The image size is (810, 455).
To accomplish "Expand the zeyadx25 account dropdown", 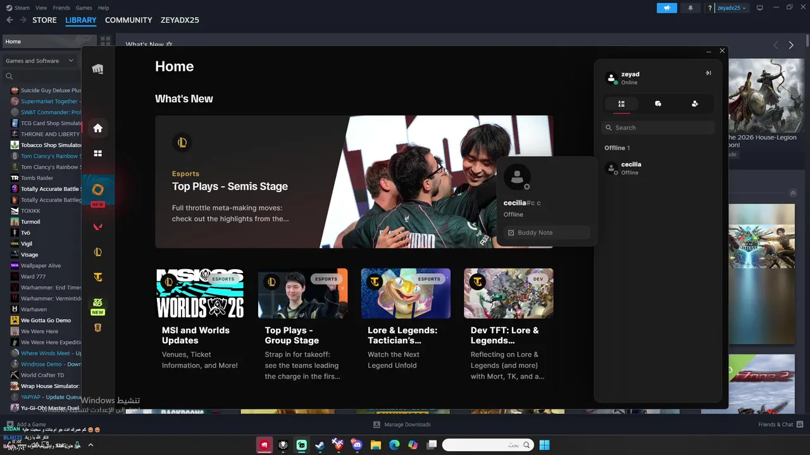I will tap(732, 8).
